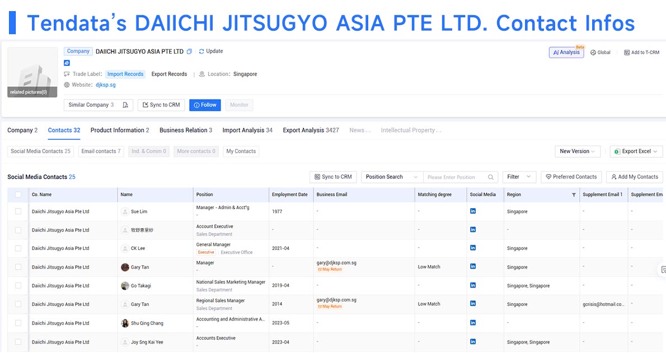Open Joy Sng Kai Yee's LinkedIn icon
Screen dimensions: 666x353
coord(473,341)
